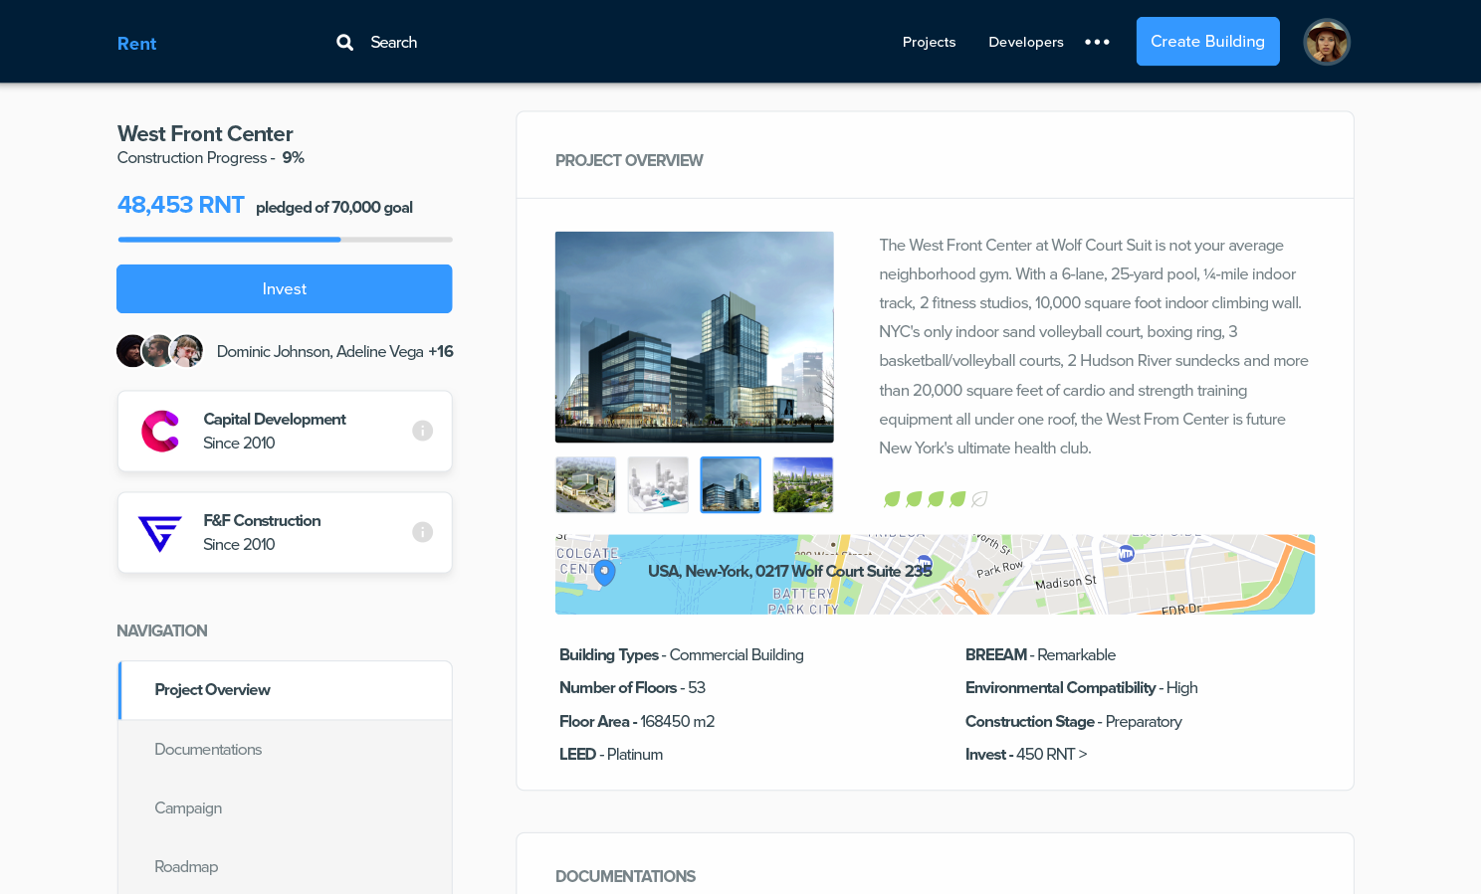Click the main building image

tap(695, 337)
